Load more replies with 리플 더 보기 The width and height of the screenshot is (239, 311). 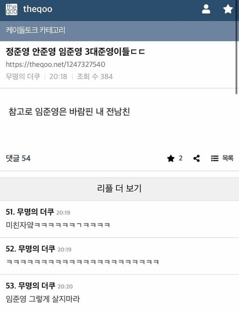pyautogui.click(x=119, y=188)
